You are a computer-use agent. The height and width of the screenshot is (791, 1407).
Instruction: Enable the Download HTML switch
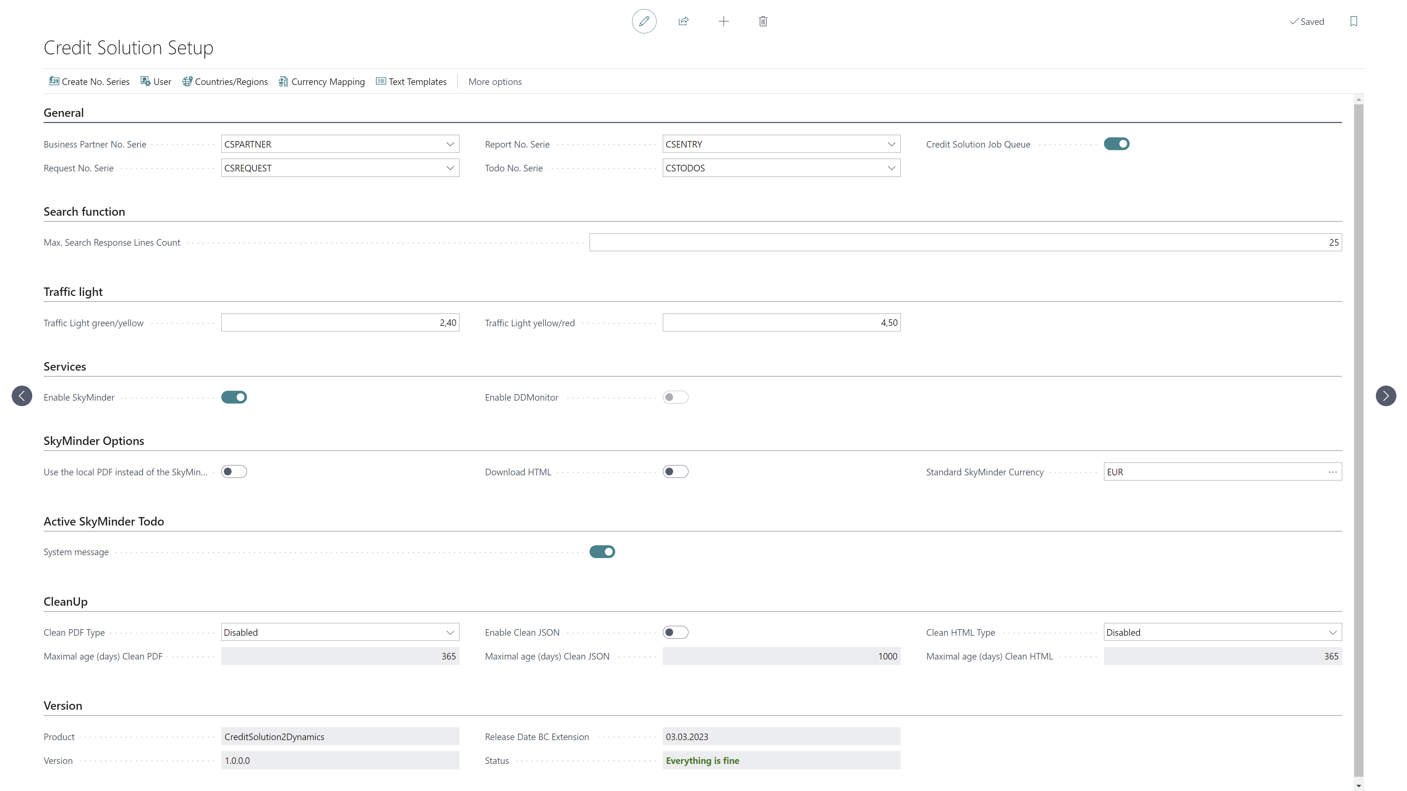675,472
